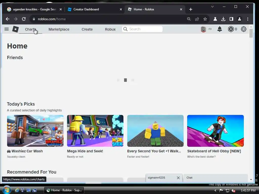Click the page vertical scrollbar thumb
This screenshot has height=194, width=259.
click(251, 33)
